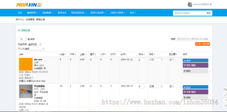Click the shop name "the one"
This screenshot has width=227, height=112.
tap(38, 60)
